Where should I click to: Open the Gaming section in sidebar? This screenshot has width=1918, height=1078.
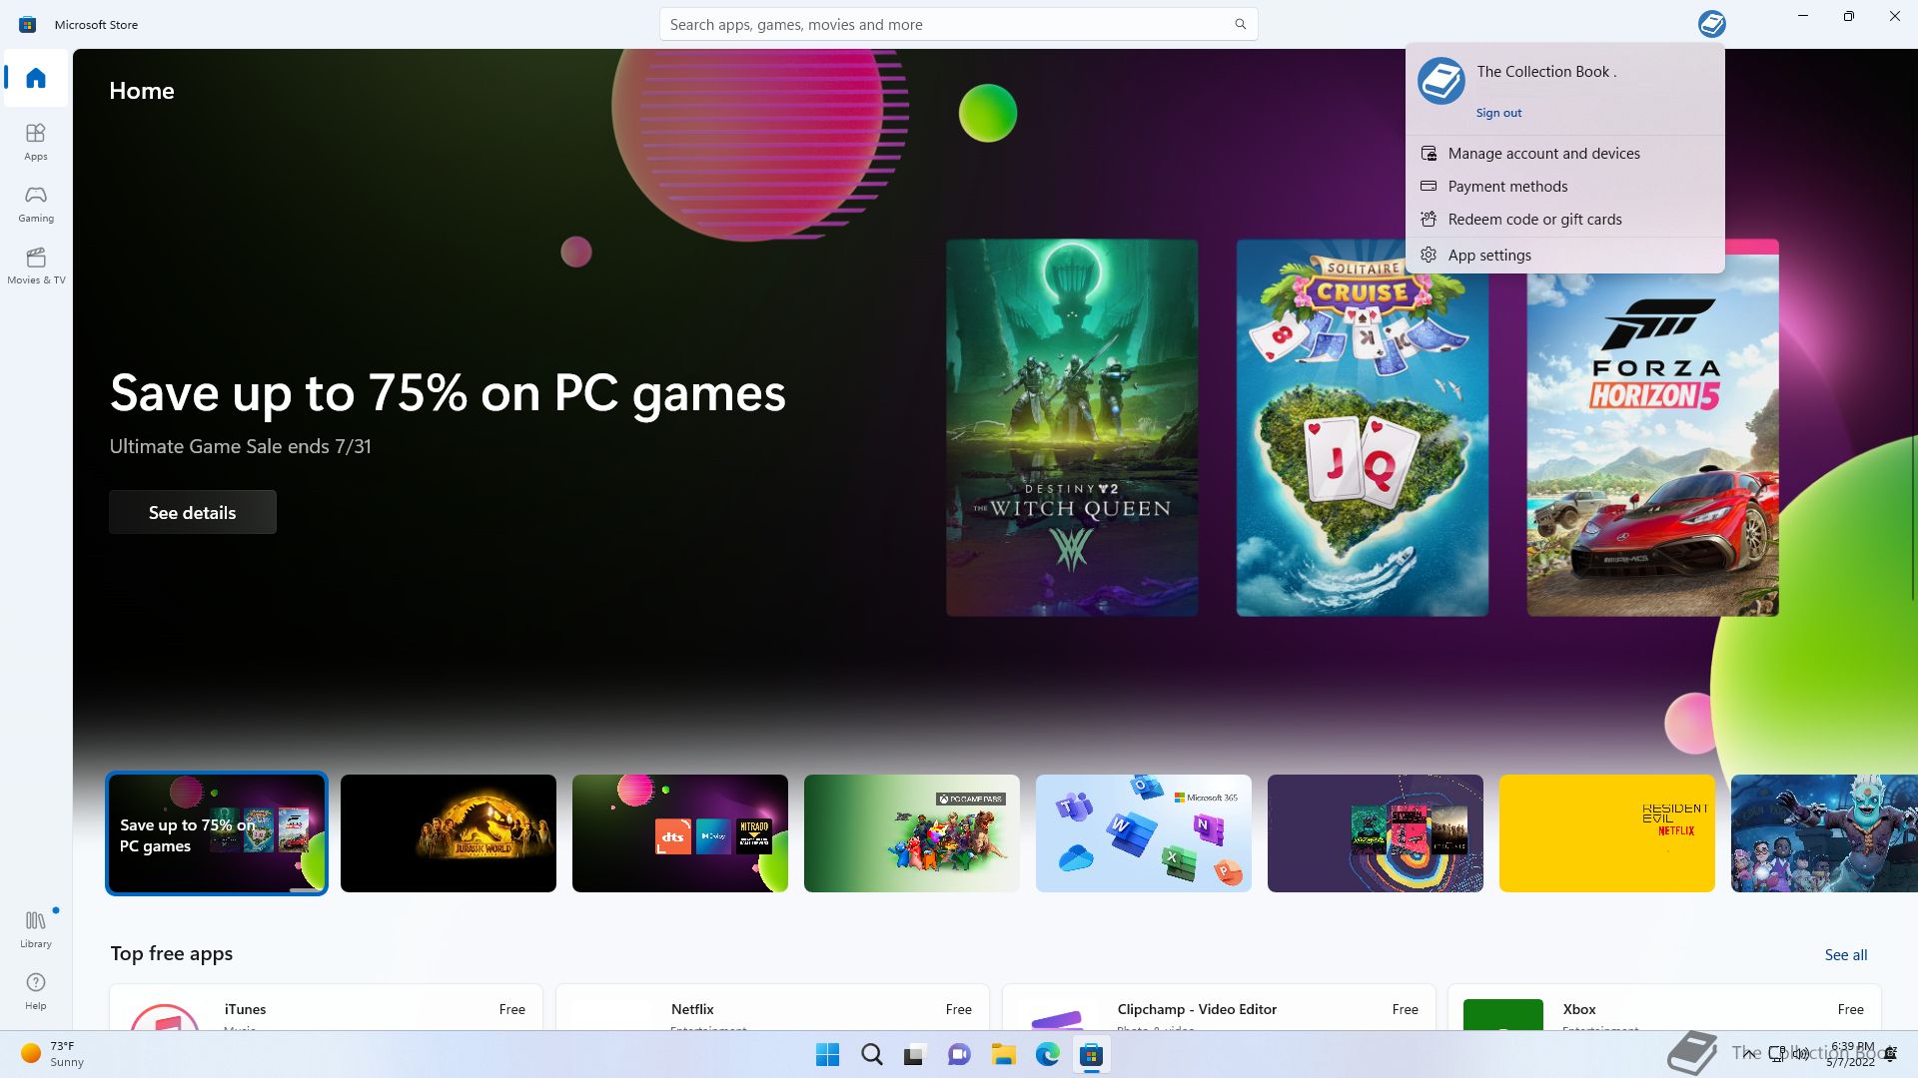coord(36,204)
